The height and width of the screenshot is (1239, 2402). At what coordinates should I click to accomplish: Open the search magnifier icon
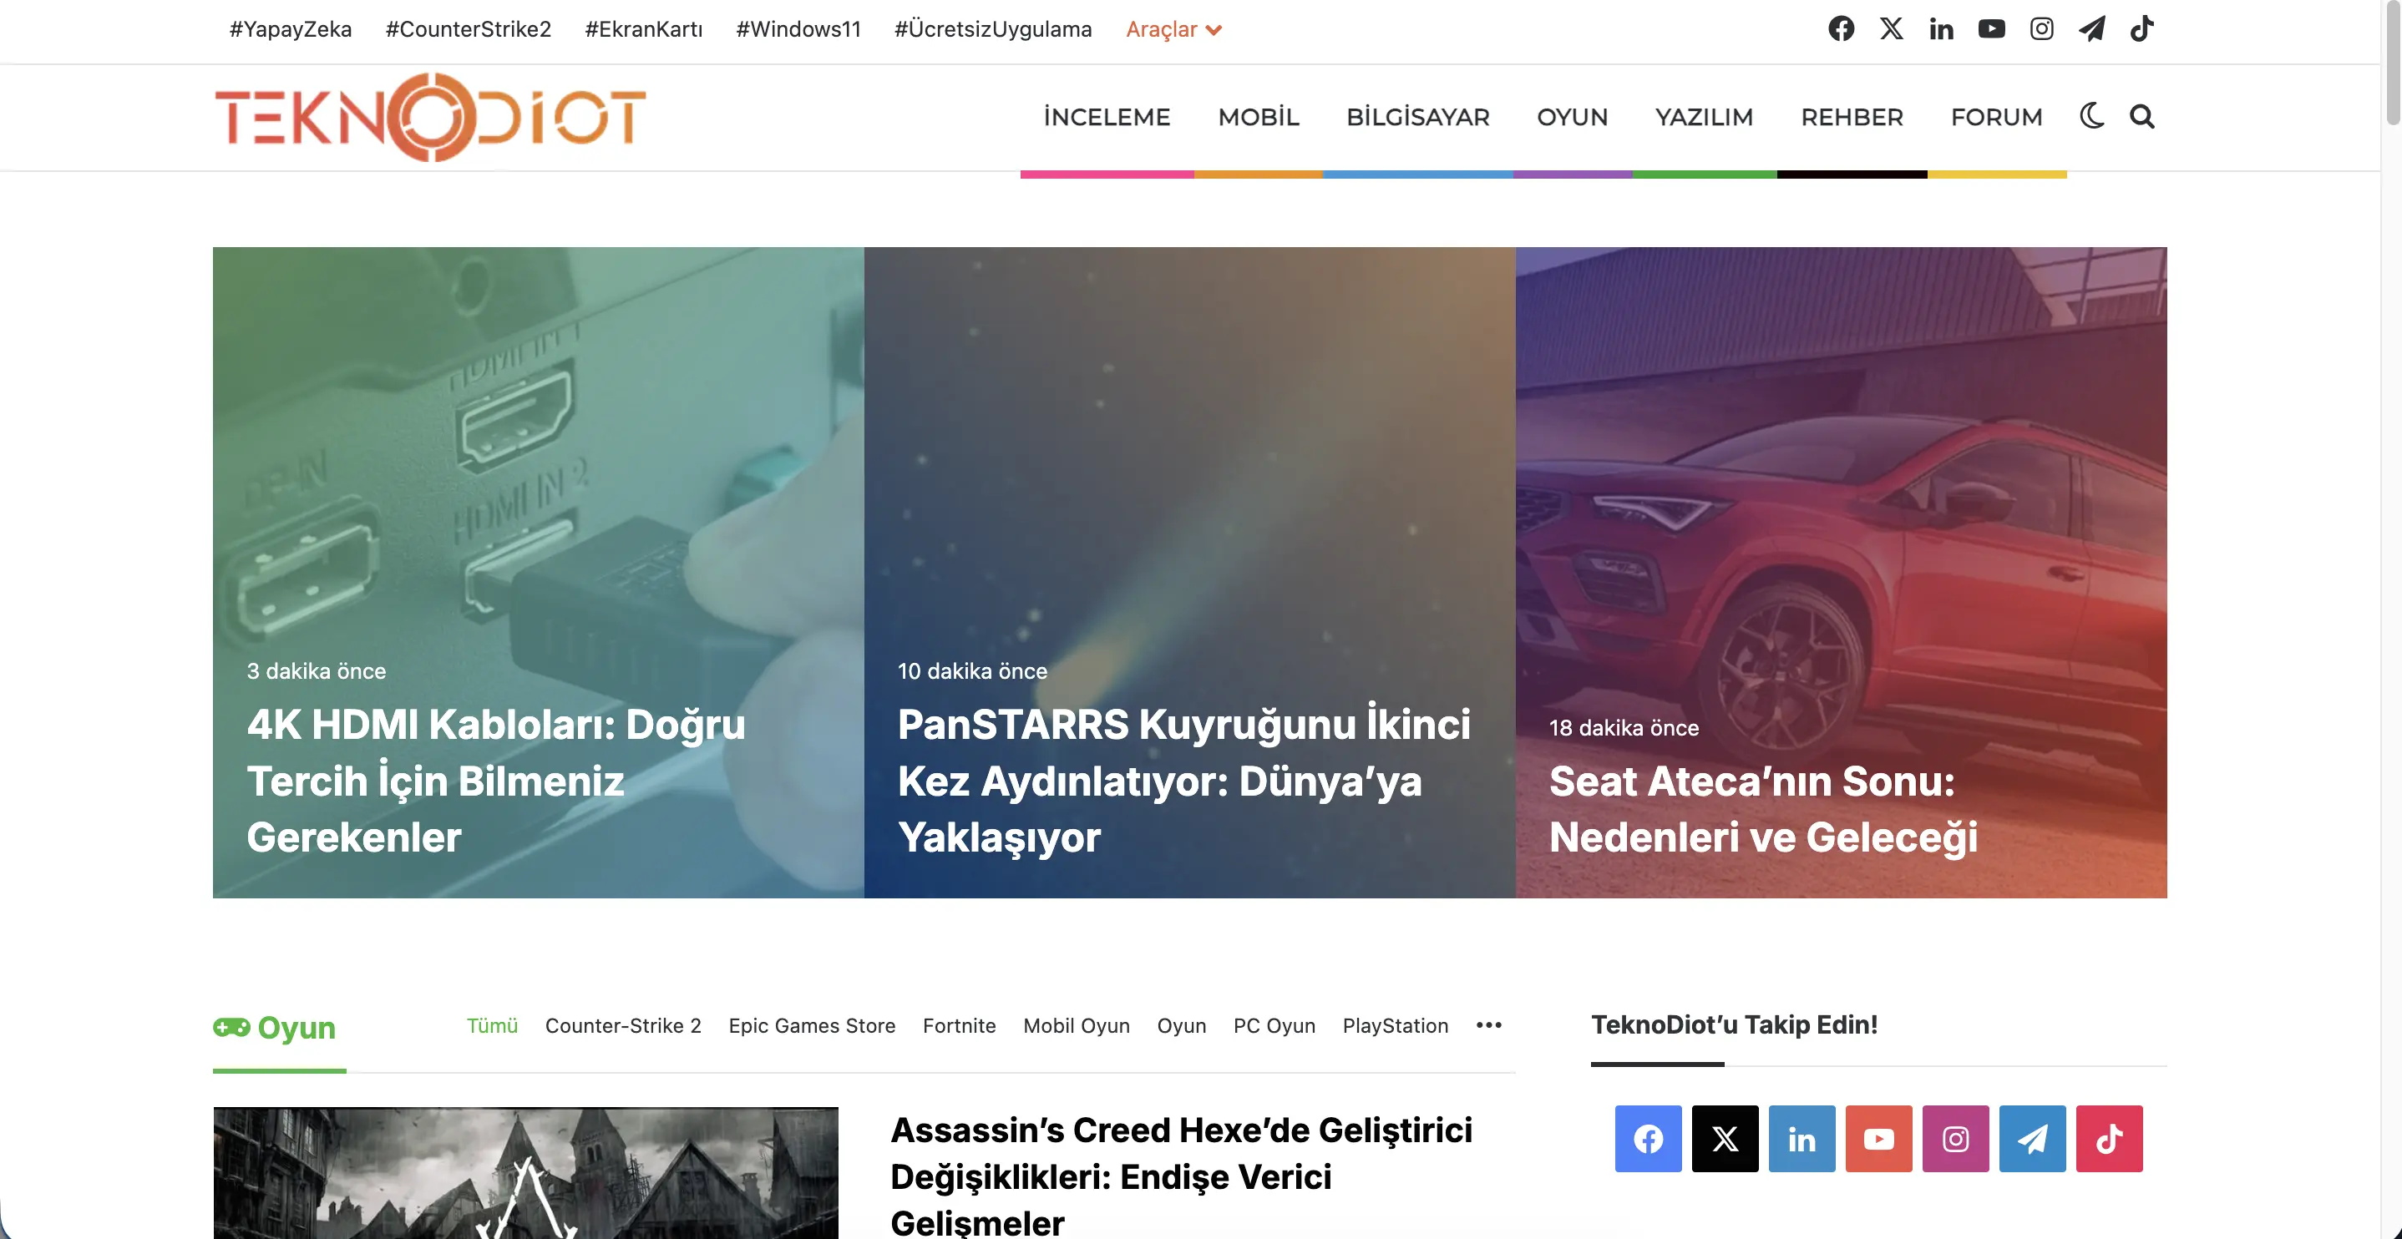click(x=2142, y=117)
